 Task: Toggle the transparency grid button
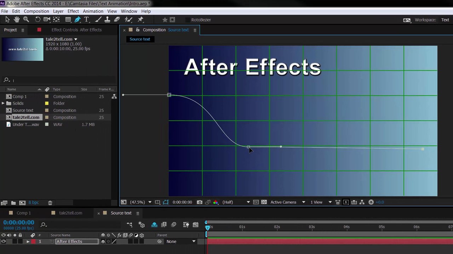coord(264,202)
